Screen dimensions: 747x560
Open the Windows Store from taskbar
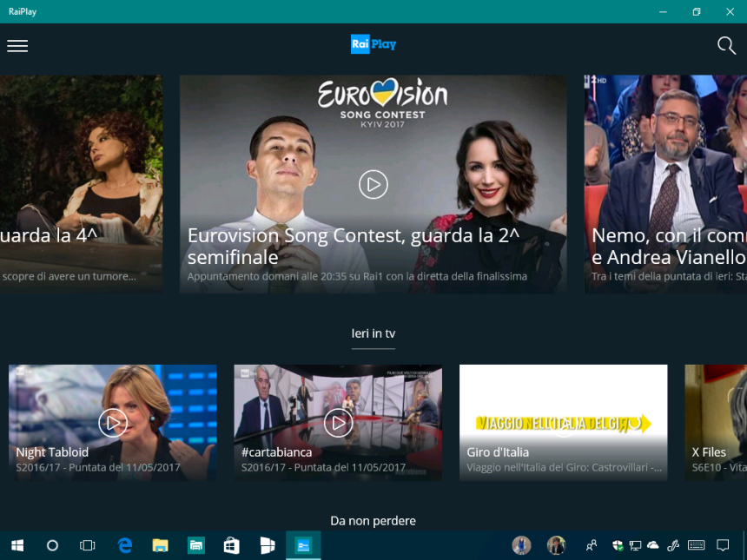pos(232,545)
